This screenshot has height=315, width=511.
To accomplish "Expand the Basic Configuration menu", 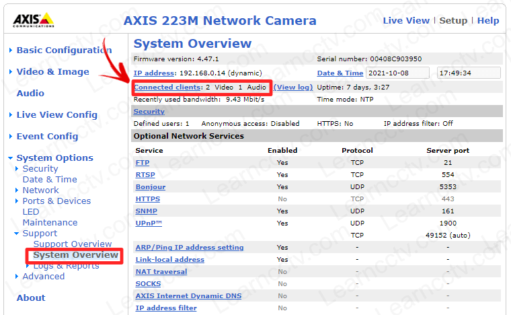I will (64, 50).
